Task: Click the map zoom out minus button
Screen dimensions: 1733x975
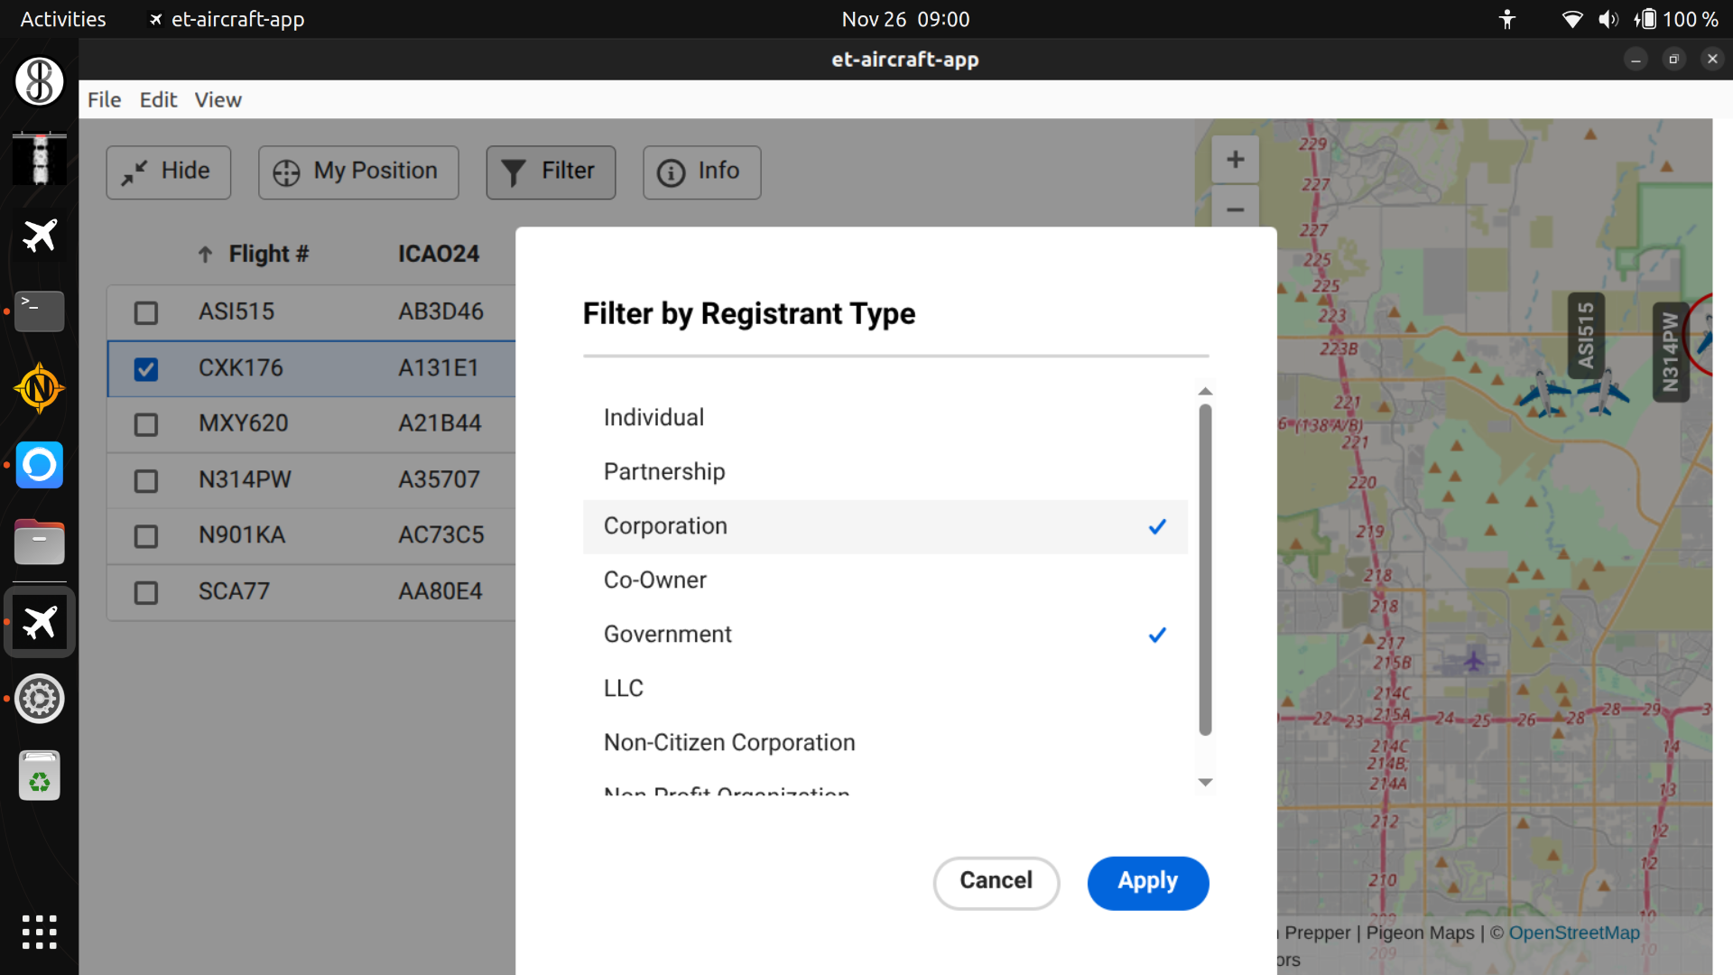Action: [1235, 209]
